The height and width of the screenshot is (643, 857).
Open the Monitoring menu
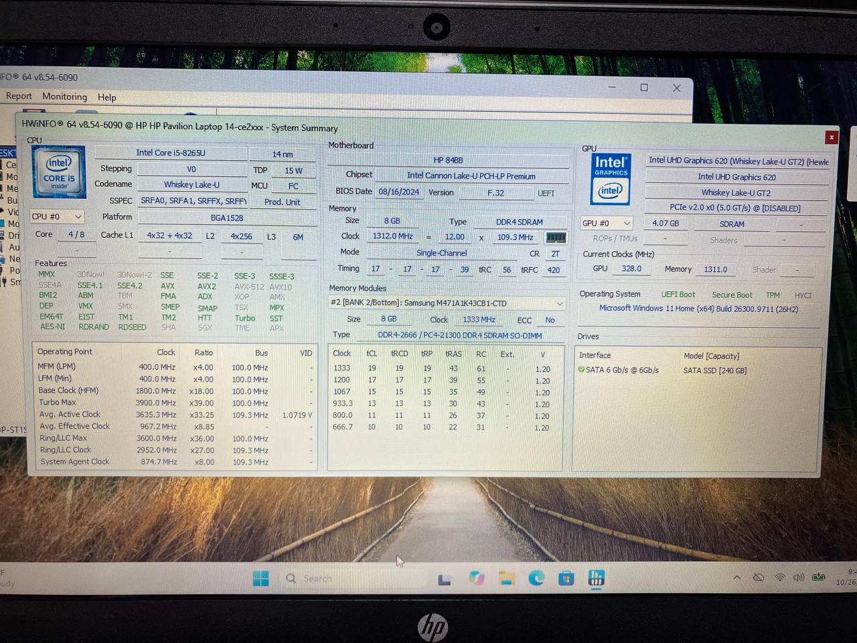[x=65, y=96]
